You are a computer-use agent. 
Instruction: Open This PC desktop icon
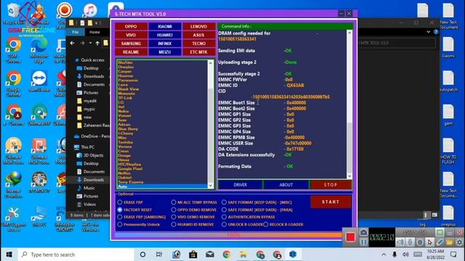(x=39, y=216)
